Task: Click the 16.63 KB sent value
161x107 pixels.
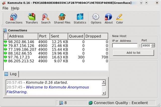Action: (60, 57)
